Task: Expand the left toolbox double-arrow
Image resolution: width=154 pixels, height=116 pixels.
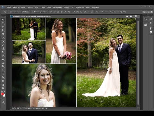Action: (x=2, y=15)
